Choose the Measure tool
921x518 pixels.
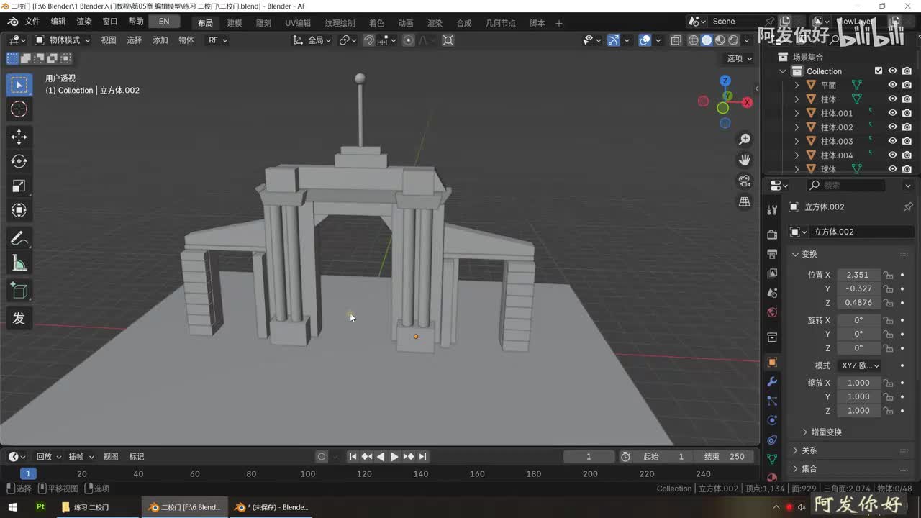pos(19,264)
